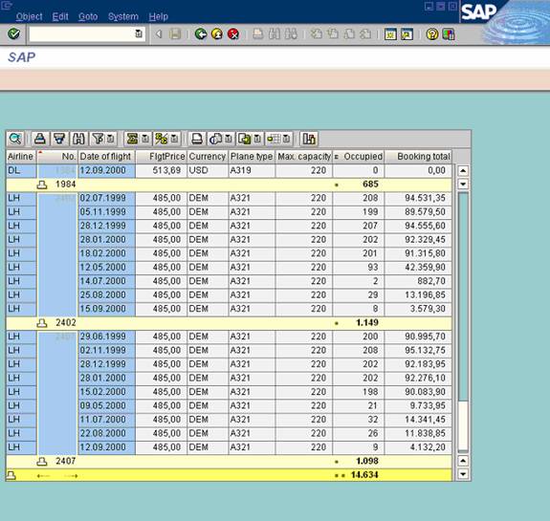Viewport: 550px width, 521px height.
Task: Click the Print icon in ALV toolbar
Action: click(x=197, y=139)
